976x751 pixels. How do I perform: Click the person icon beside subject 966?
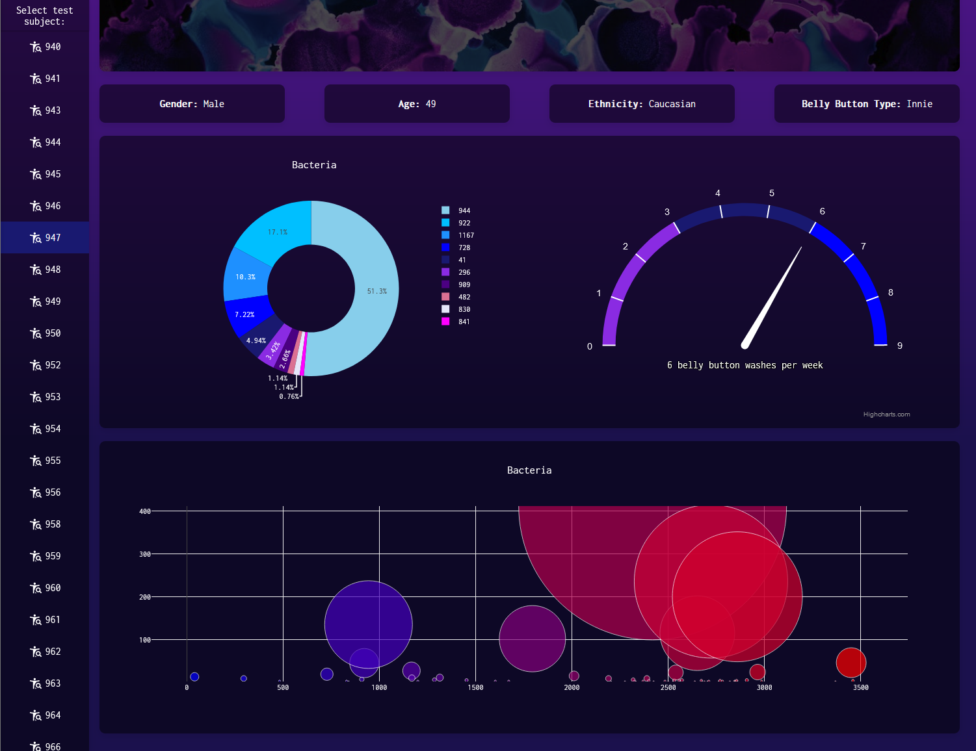[x=36, y=746]
